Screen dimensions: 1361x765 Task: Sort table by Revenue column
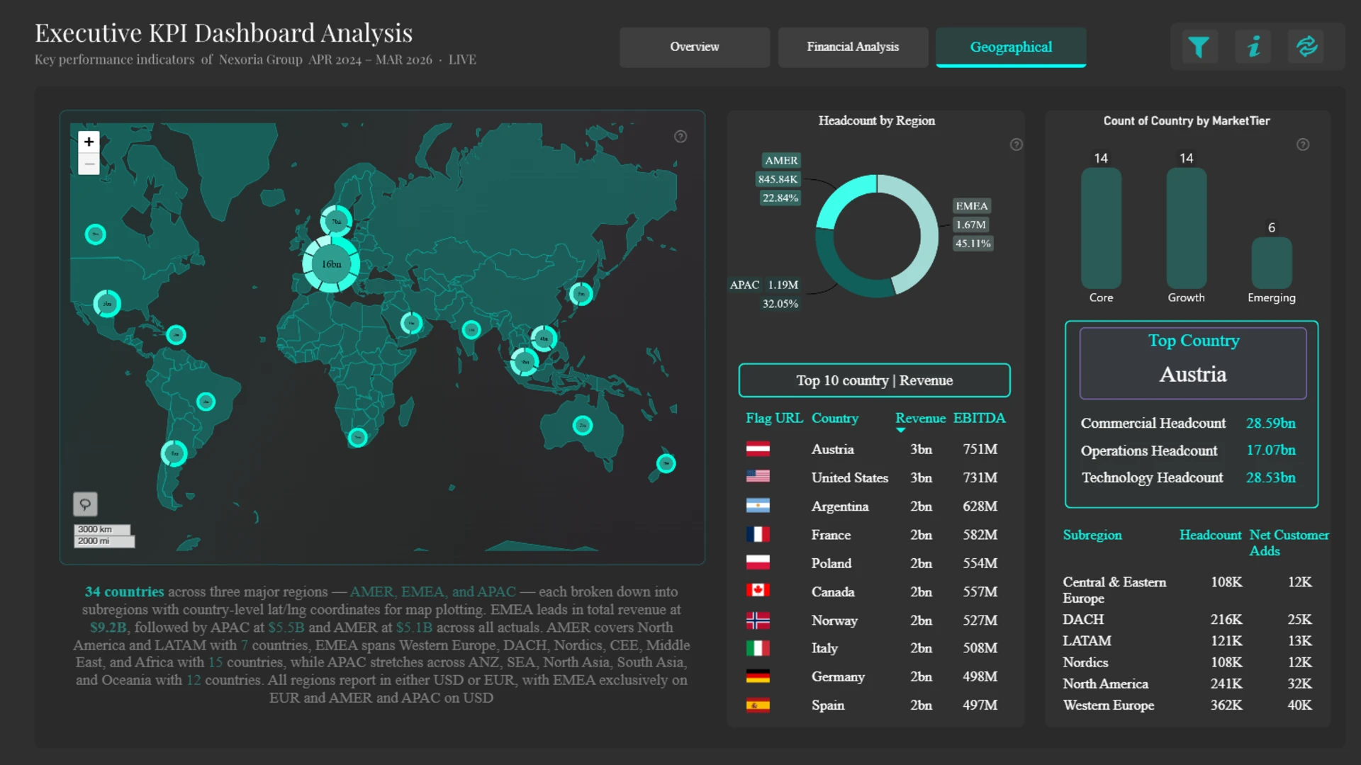(920, 419)
